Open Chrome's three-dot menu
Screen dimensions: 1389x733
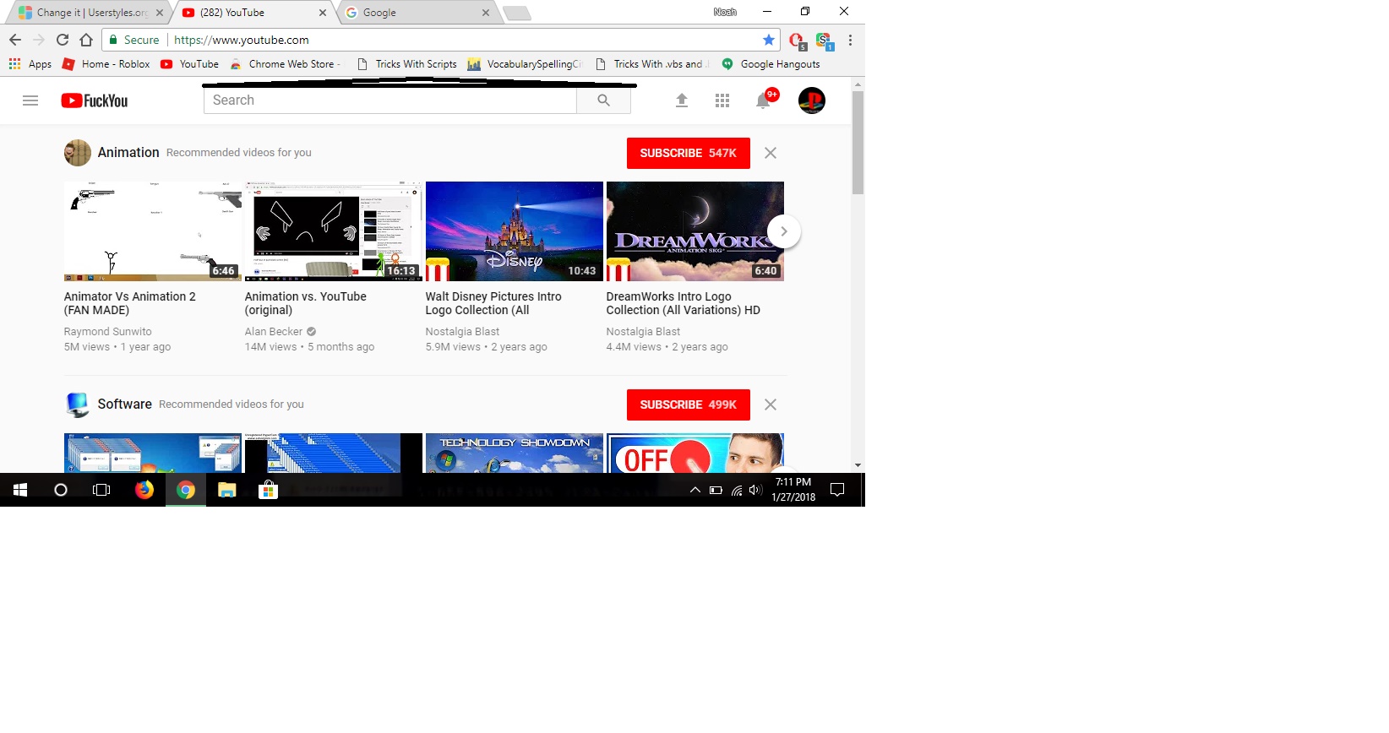(x=850, y=40)
